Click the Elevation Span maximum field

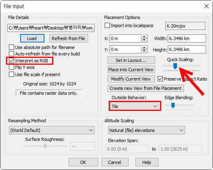pyautogui.click(x=180, y=149)
